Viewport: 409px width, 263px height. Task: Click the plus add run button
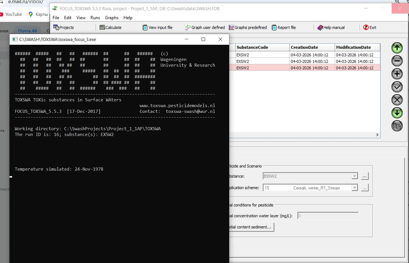click(397, 74)
